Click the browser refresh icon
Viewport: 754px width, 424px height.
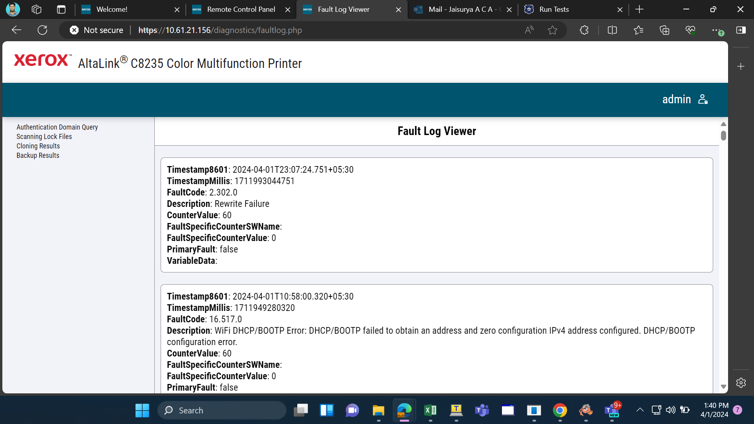tap(42, 30)
